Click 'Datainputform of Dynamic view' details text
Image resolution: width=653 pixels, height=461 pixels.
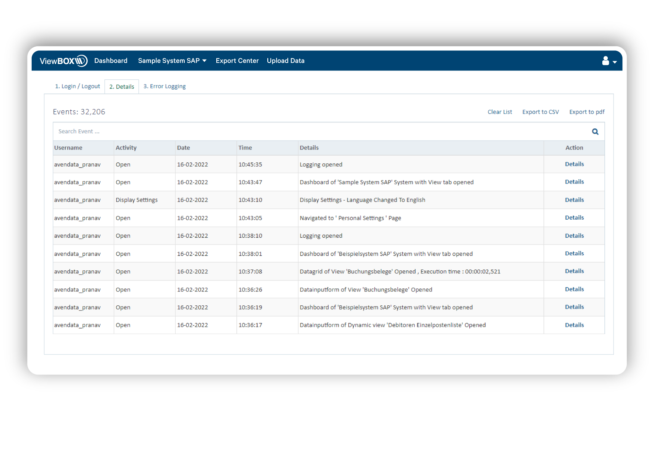coord(392,325)
